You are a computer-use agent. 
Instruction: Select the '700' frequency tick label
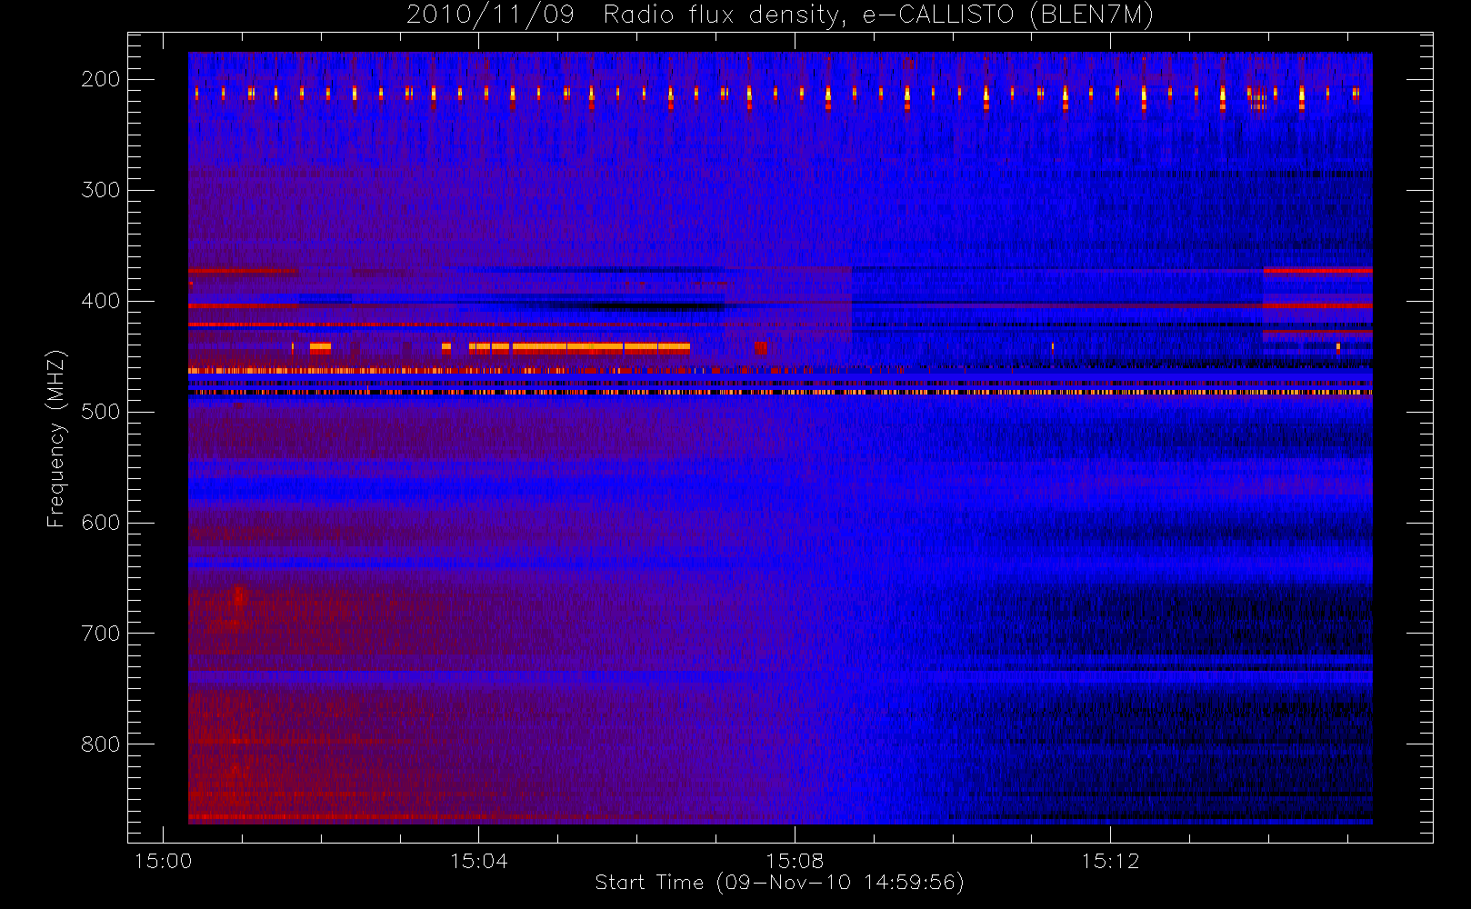point(101,634)
